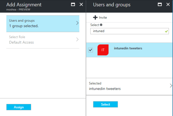Expand chevron on Users and groups row

(77, 23)
